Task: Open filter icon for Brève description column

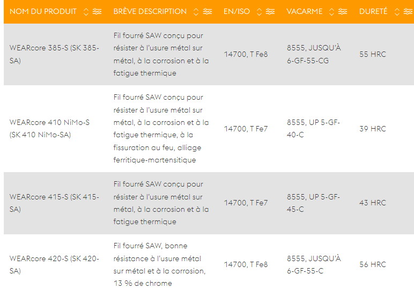Action: click(207, 12)
